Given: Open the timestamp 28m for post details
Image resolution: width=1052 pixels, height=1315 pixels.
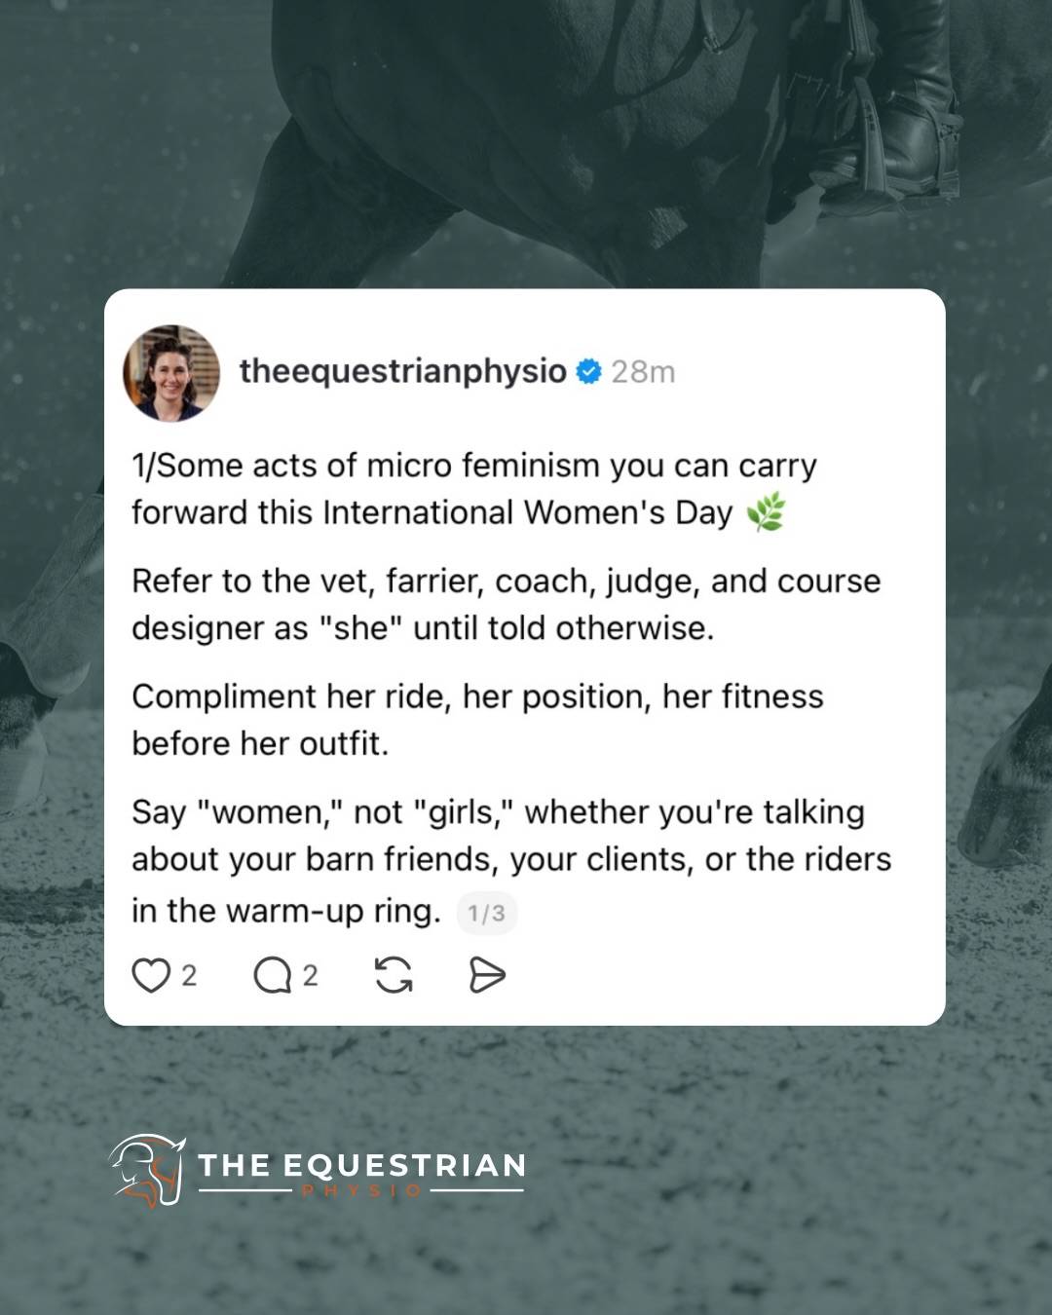Looking at the screenshot, I should 643,370.
